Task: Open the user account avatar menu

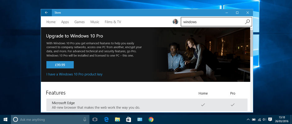Action: tap(175, 22)
